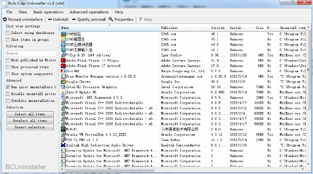
Task: Click the Intel(R) Processor Graphics icon
Action: point(63,87)
